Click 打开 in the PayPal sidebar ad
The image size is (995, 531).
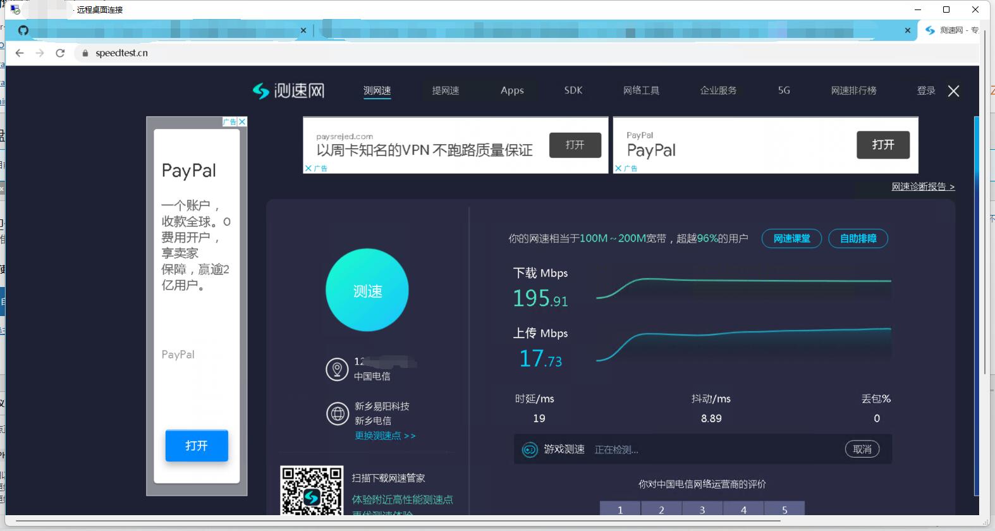(197, 446)
